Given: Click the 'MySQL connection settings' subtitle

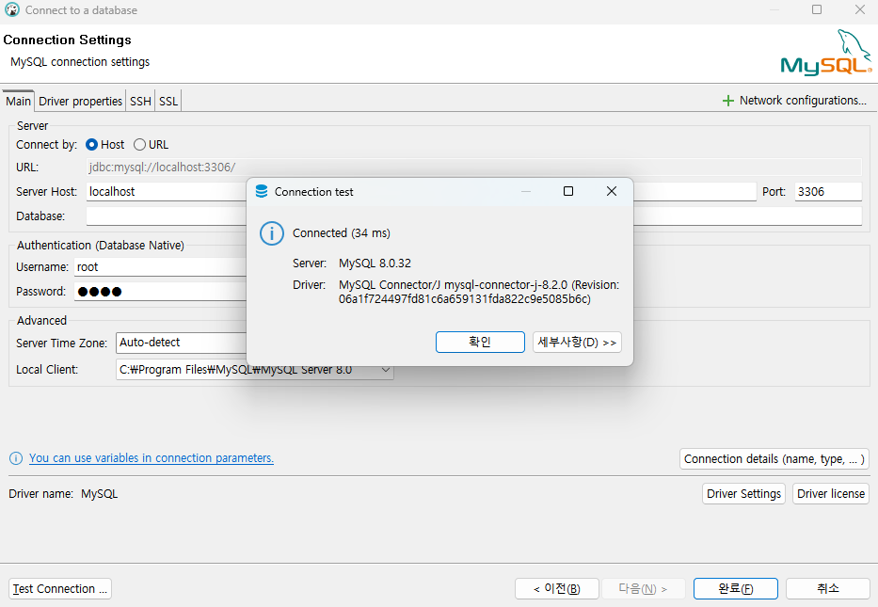Looking at the screenshot, I should (x=80, y=62).
